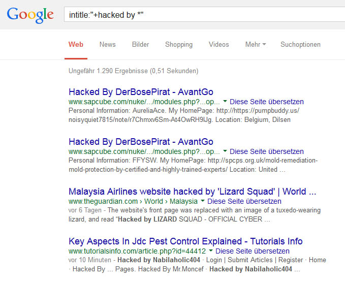This screenshot has height=282, width=345.
Task: Translate the tutorialsinfo.com result page
Action: click(x=253, y=251)
